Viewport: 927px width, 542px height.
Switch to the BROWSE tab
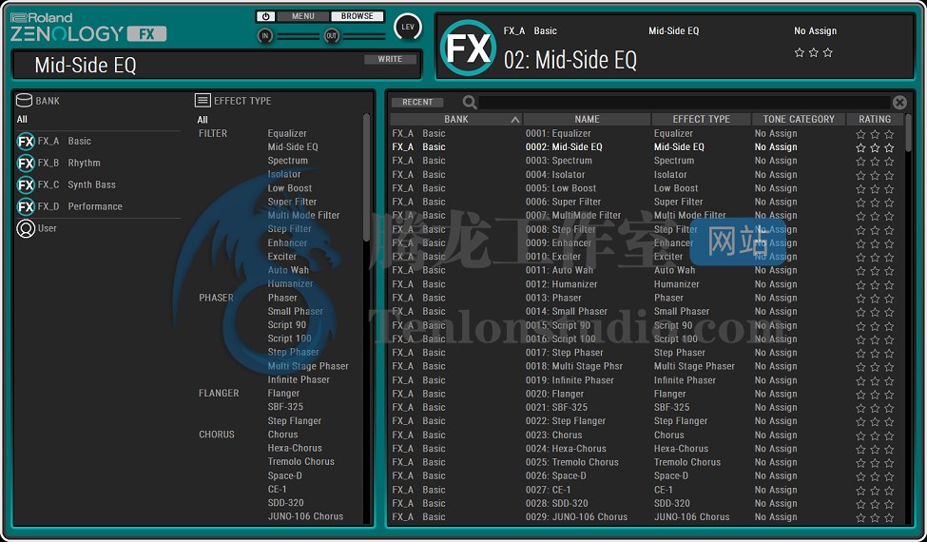357,16
